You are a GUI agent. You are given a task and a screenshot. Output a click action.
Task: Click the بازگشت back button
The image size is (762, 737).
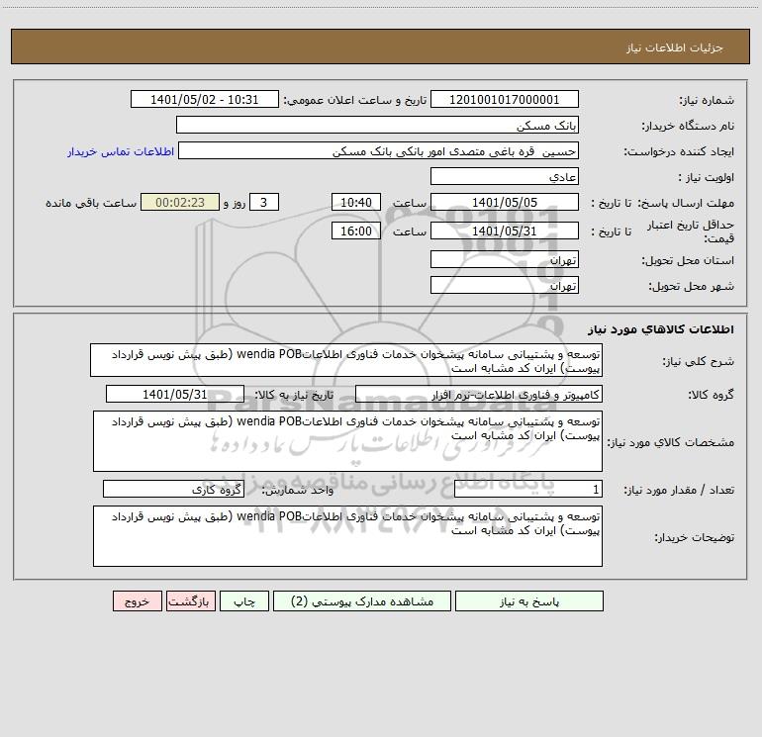[x=190, y=600]
